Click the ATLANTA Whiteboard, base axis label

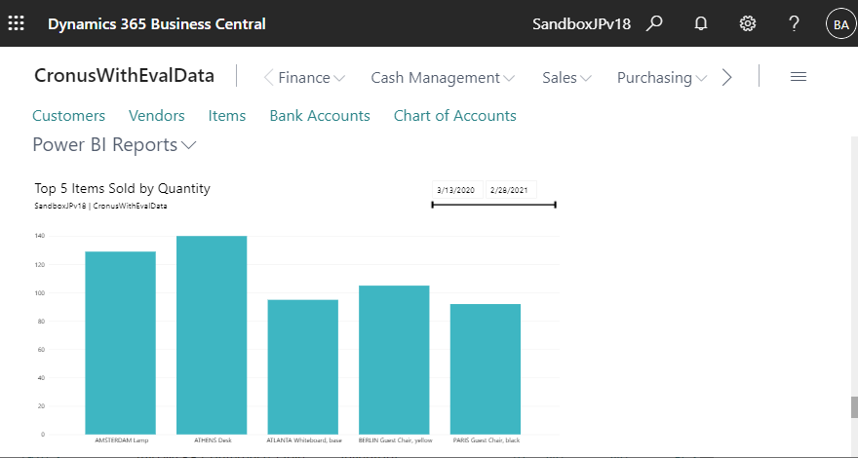(x=304, y=439)
